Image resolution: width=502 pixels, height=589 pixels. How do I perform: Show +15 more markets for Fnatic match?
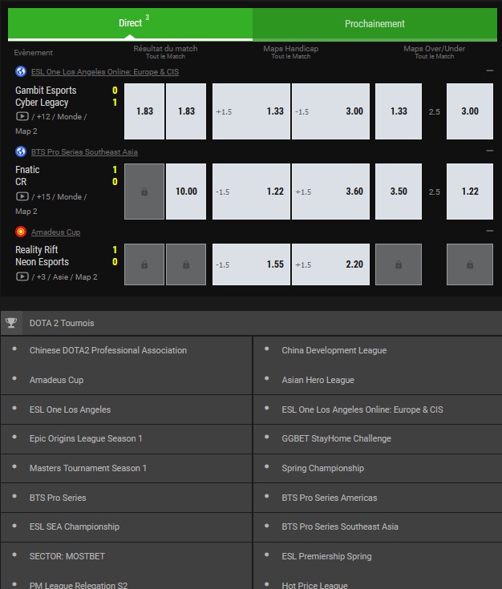pos(43,196)
